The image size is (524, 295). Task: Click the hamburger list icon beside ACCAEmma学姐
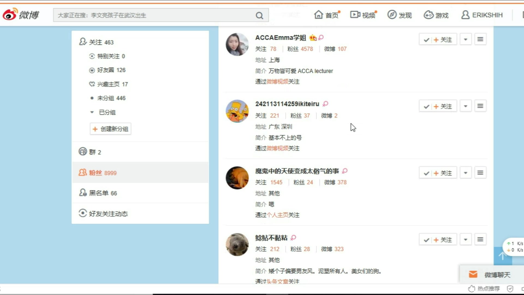(x=480, y=39)
